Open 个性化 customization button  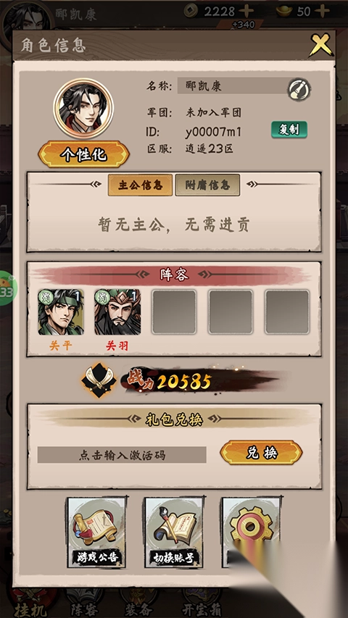83,154
